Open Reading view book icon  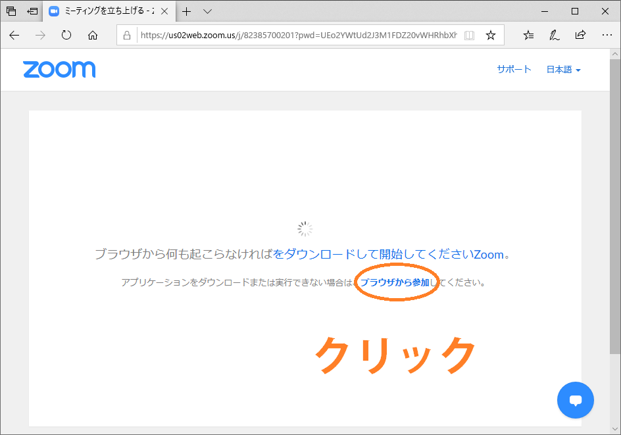click(x=469, y=36)
